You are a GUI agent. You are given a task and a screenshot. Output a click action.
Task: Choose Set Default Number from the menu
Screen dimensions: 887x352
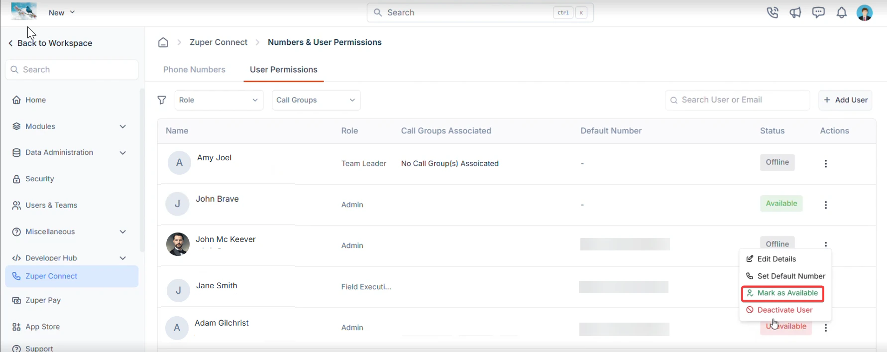click(785, 276)
